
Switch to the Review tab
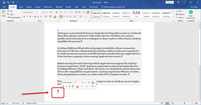pyautogui.click(x=68, y=7)
